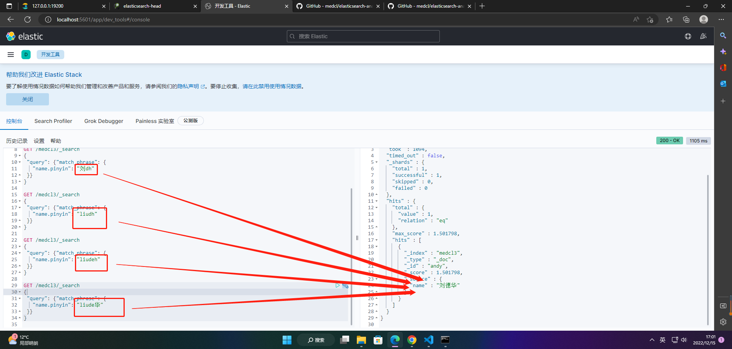Image resolution: width=732 pixels, height=349 pixels.
Task: Open the newsfeed icon in header
Action: (703, 36)
